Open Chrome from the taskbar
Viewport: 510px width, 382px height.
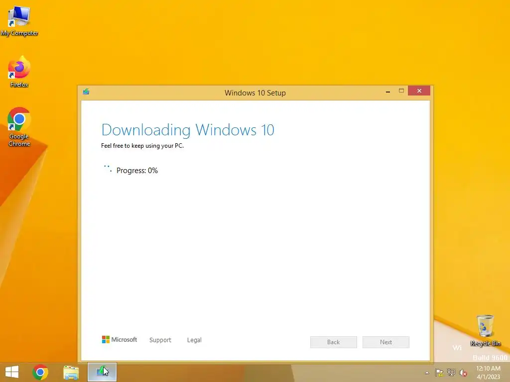(x=40, y=372)
